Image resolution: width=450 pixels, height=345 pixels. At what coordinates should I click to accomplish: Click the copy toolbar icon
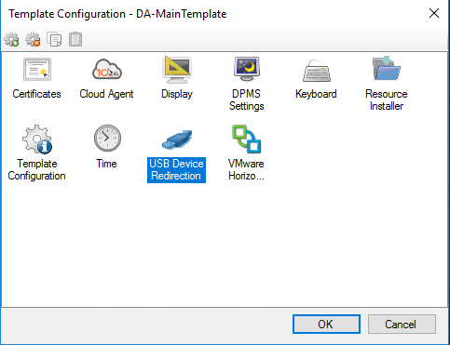pos(54,39)
